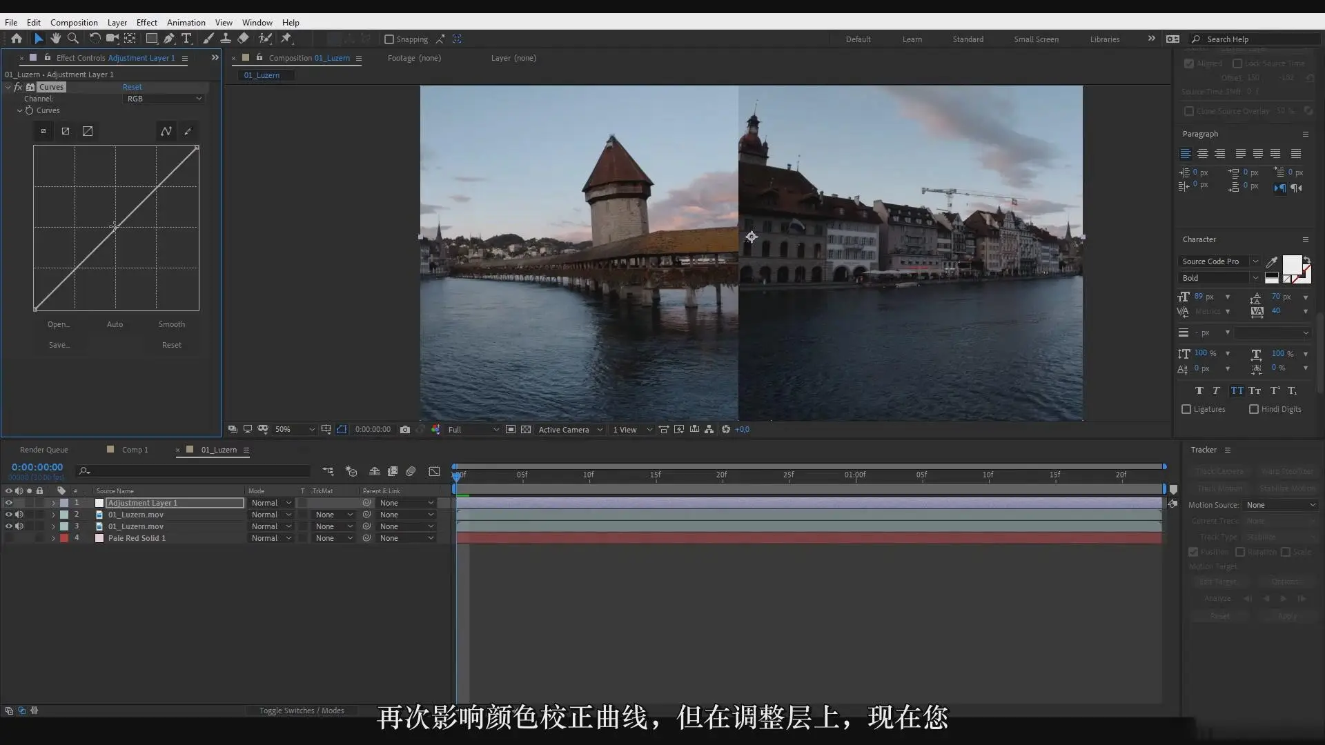Click the Auto button under curves
Image resolution: width=1325 pixels, height=745 pixels.
point(115,324)
